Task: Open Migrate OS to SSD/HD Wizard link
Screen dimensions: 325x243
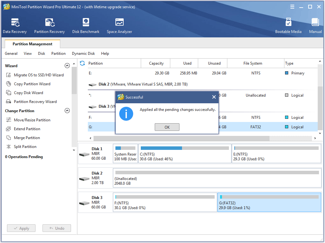Action: pyautogui.click(x=39, y=75)
